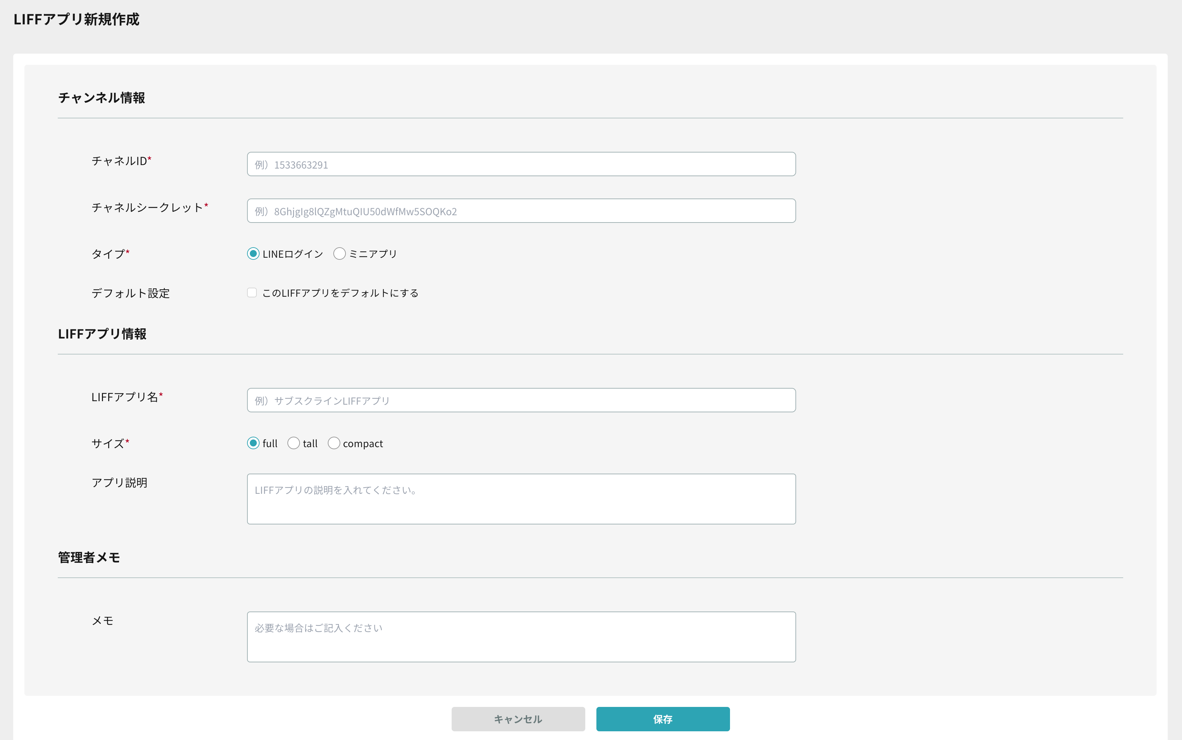Click the LIFFアプリ新規作成 page title
The width and height of the screenshot is (1182, 740).
76,19
